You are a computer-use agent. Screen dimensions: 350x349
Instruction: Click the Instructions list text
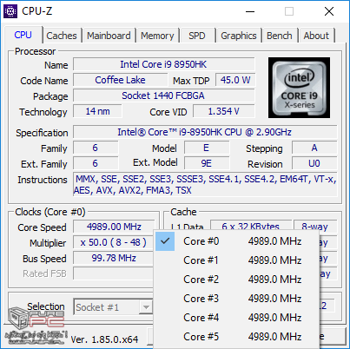tap(205, 185)
